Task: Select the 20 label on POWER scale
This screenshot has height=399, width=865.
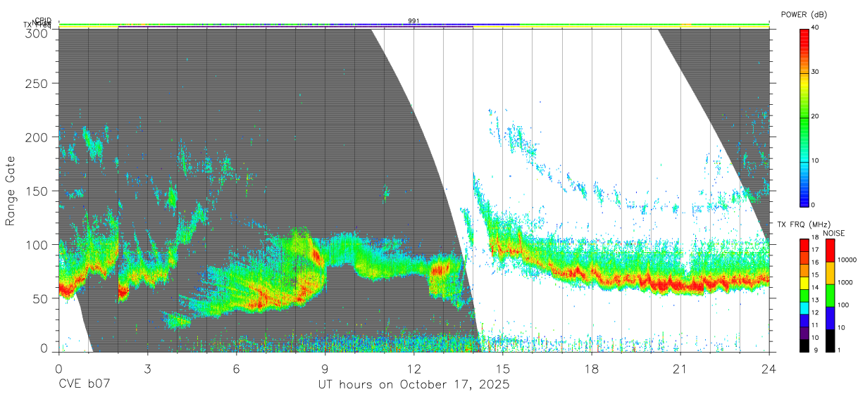Action: (815, 117)
